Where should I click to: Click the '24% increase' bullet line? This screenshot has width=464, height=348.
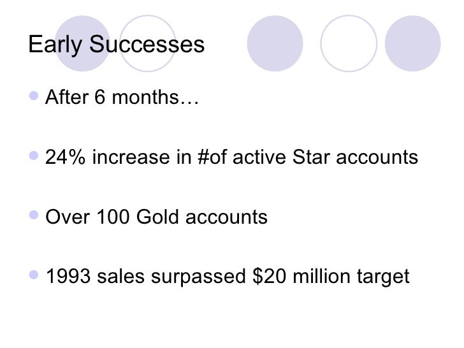point(231,157)
